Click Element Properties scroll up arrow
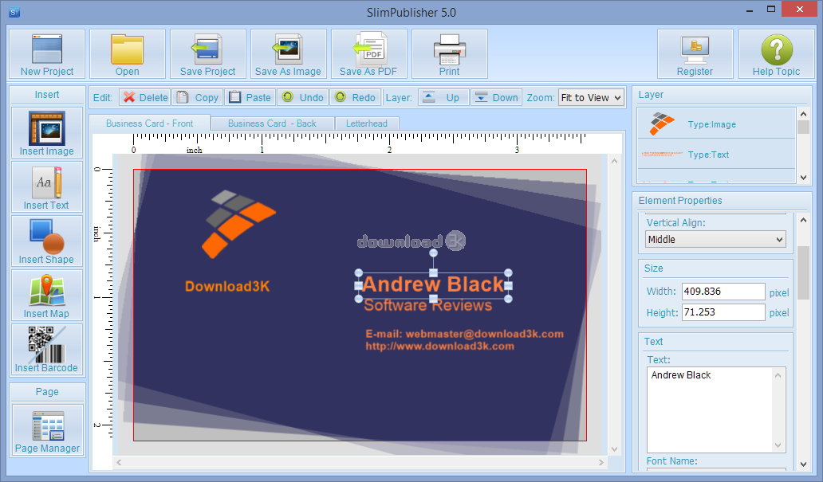The width and height of the screenshot is (823, 482). (x=803, y=220)
